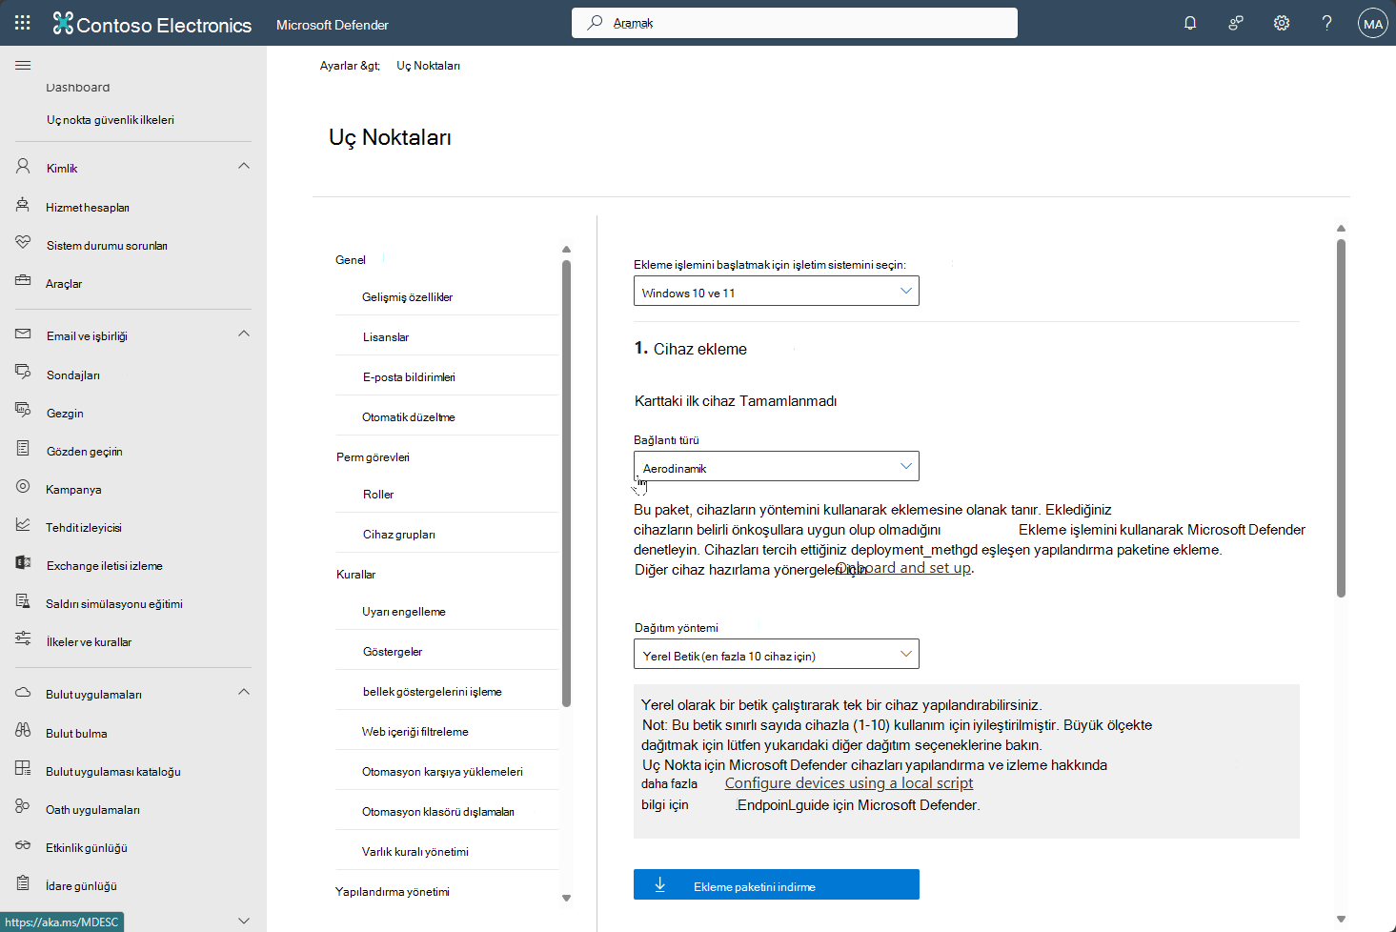Open the settings gear icon
This screenshot has width=1396, height=932.
(1281, 22)
